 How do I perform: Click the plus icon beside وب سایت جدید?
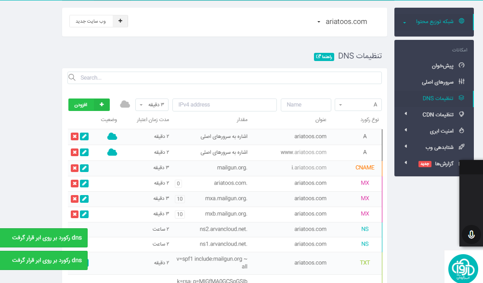coord(120,21)
